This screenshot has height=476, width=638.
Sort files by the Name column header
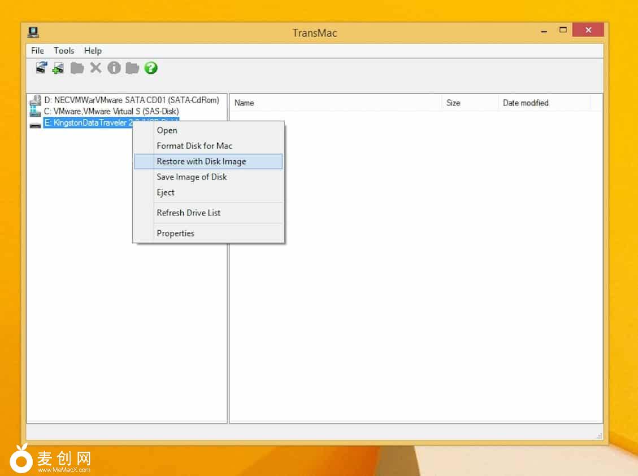[x=244, y=103]
